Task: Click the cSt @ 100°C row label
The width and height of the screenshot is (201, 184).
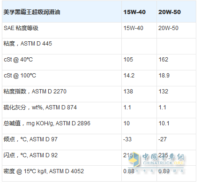Action: [x=20, y=76]
